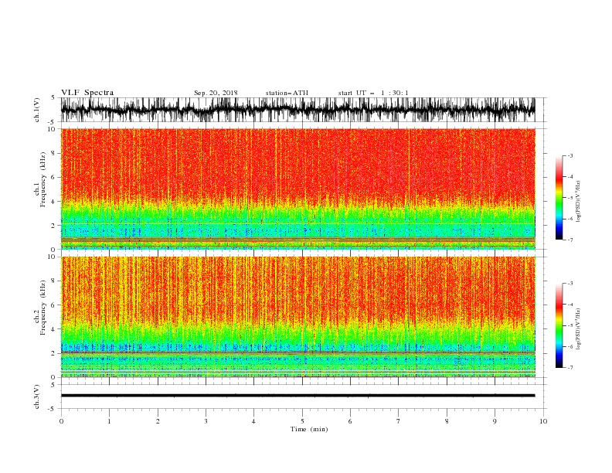Click the ch.1(V) waveform axis label
The height and width of the screenshot is (473, 612).
point(37,110)
